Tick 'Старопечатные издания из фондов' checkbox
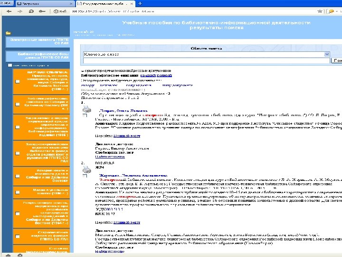The image size is (342, 257). point(18,236)
